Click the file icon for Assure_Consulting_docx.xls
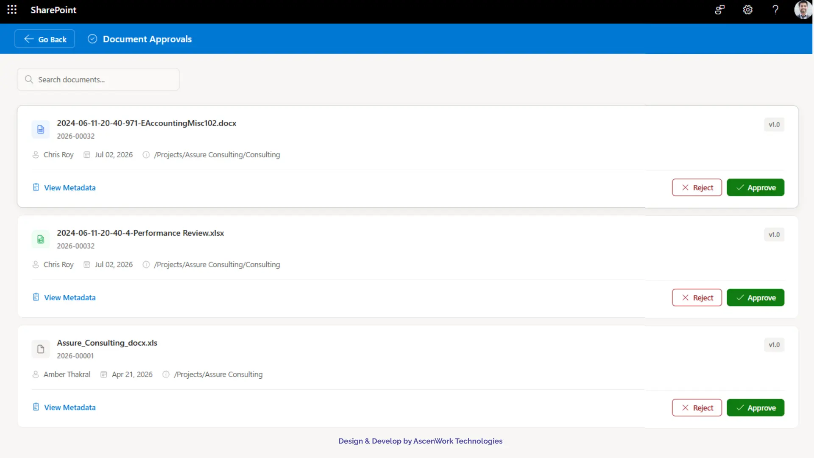Screen dimensions: 814x458 point(41,349)
